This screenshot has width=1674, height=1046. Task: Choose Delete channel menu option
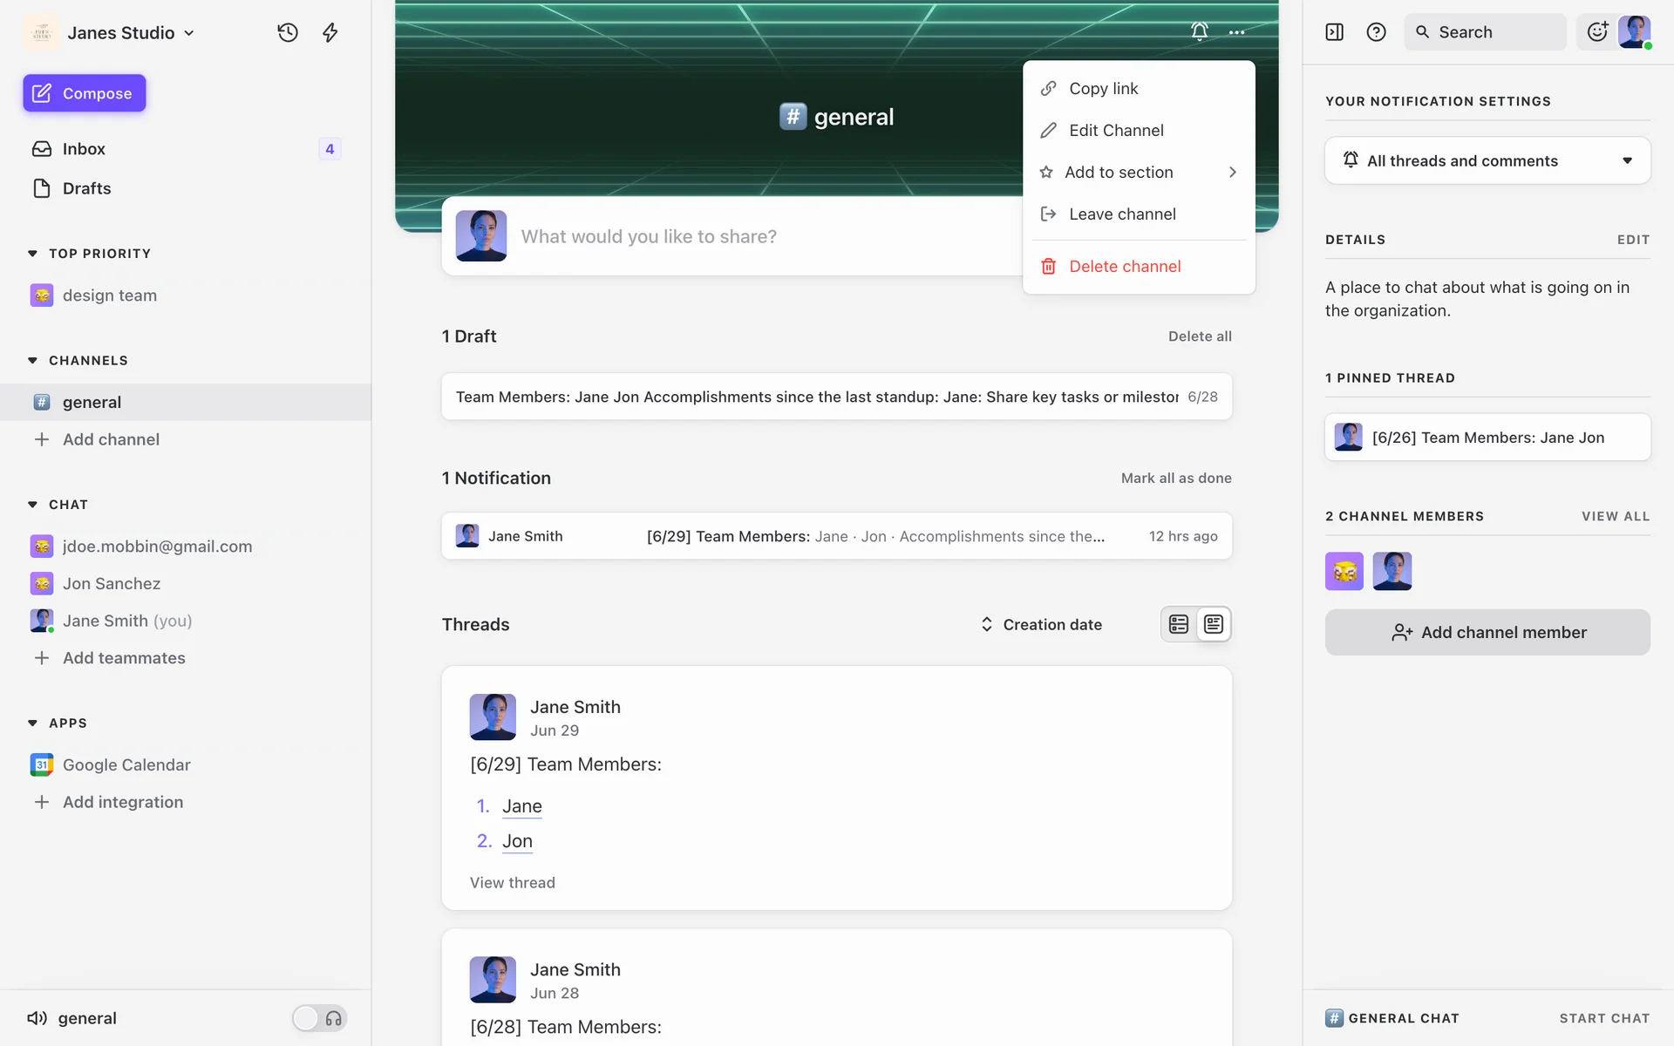coord(1125,267)
